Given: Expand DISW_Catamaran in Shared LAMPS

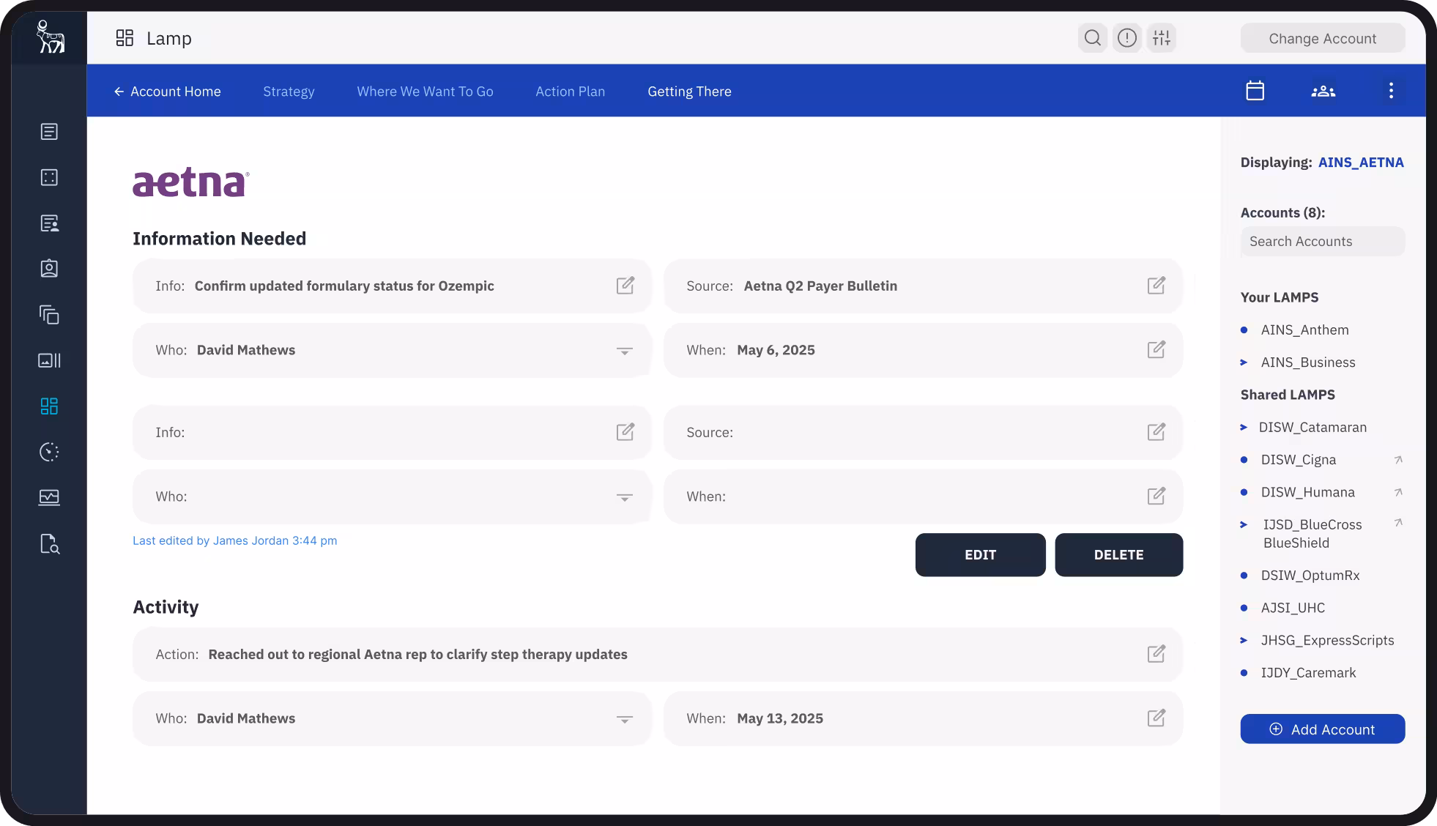Looking at the screenshot, I should 1244,428.
